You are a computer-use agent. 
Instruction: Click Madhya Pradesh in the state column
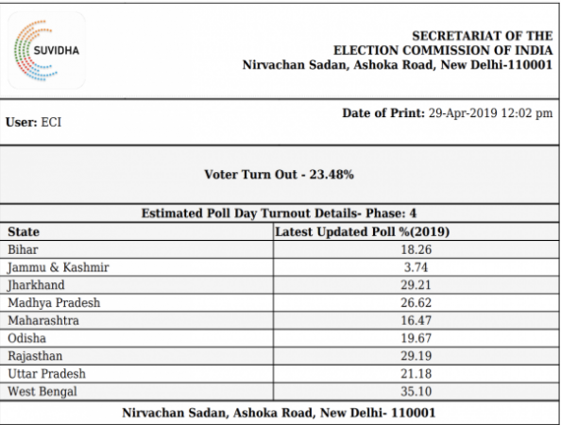[x=54, y=302]
